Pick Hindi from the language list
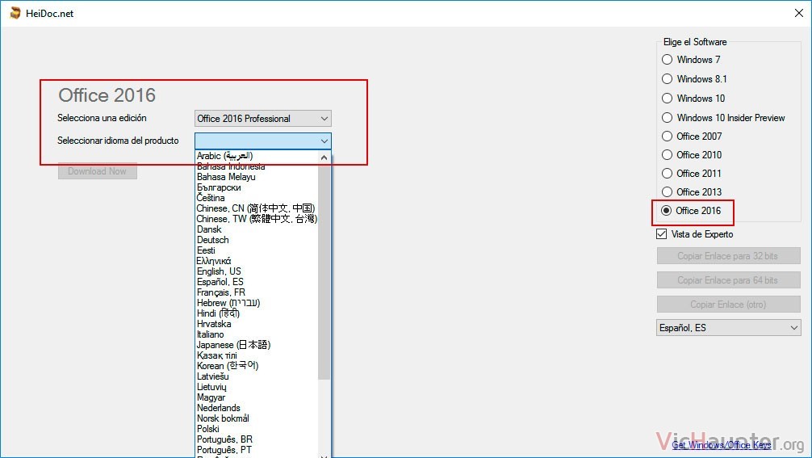The height and width of the screenshot is (458, 812). click(257, 313)
